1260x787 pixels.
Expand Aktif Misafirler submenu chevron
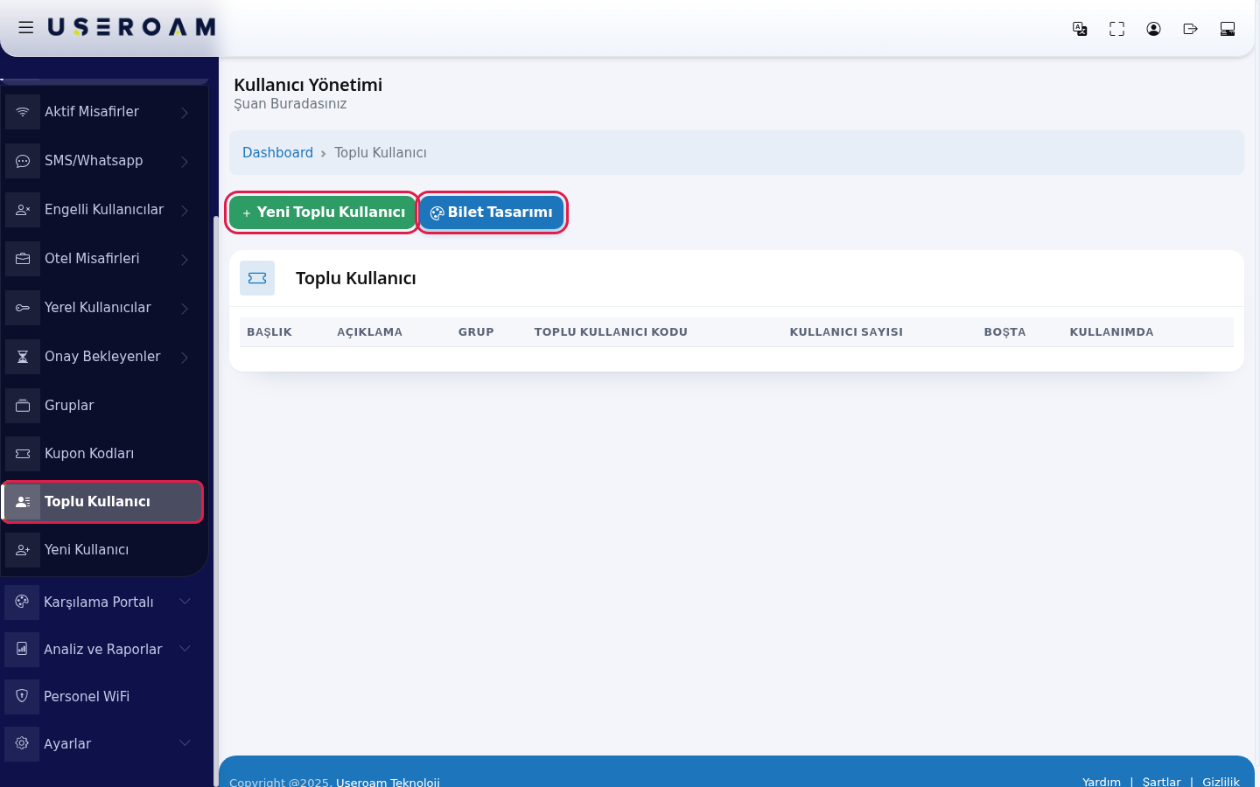(x=185, y=112)
